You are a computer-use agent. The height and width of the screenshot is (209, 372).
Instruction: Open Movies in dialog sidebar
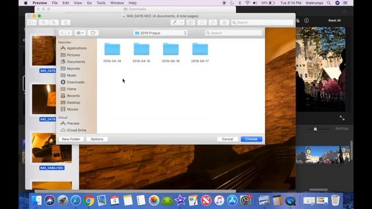tap(70, 109)
